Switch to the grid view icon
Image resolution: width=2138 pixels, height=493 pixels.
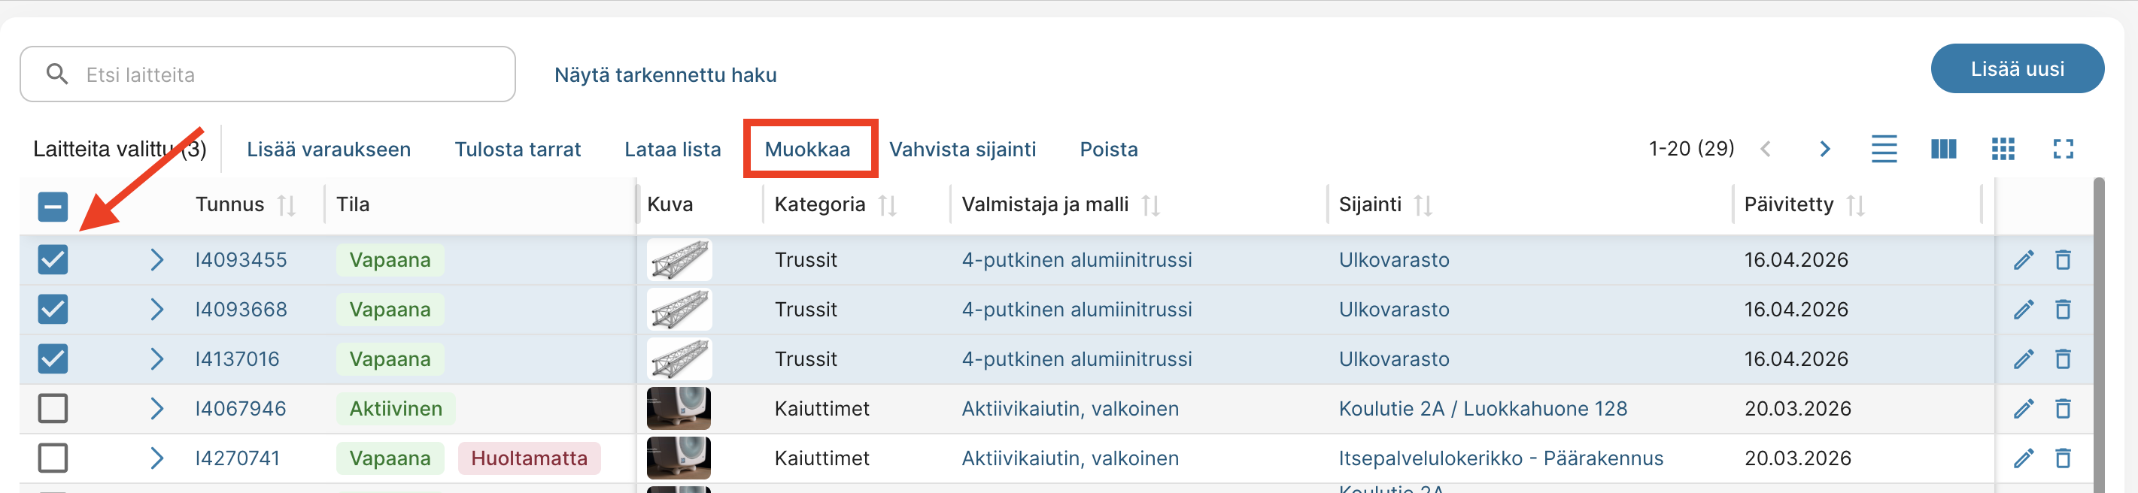point(2003,149)
